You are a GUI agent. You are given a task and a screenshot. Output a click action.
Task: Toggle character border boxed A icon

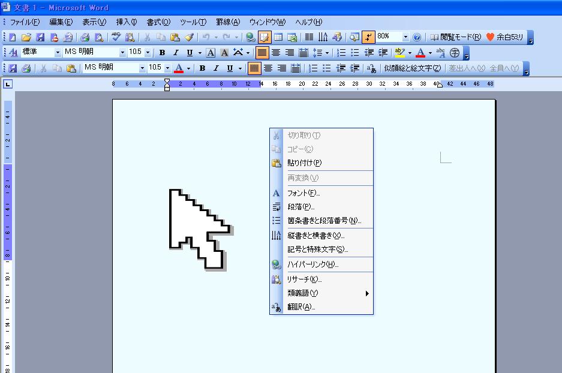(x=211, y=53)
